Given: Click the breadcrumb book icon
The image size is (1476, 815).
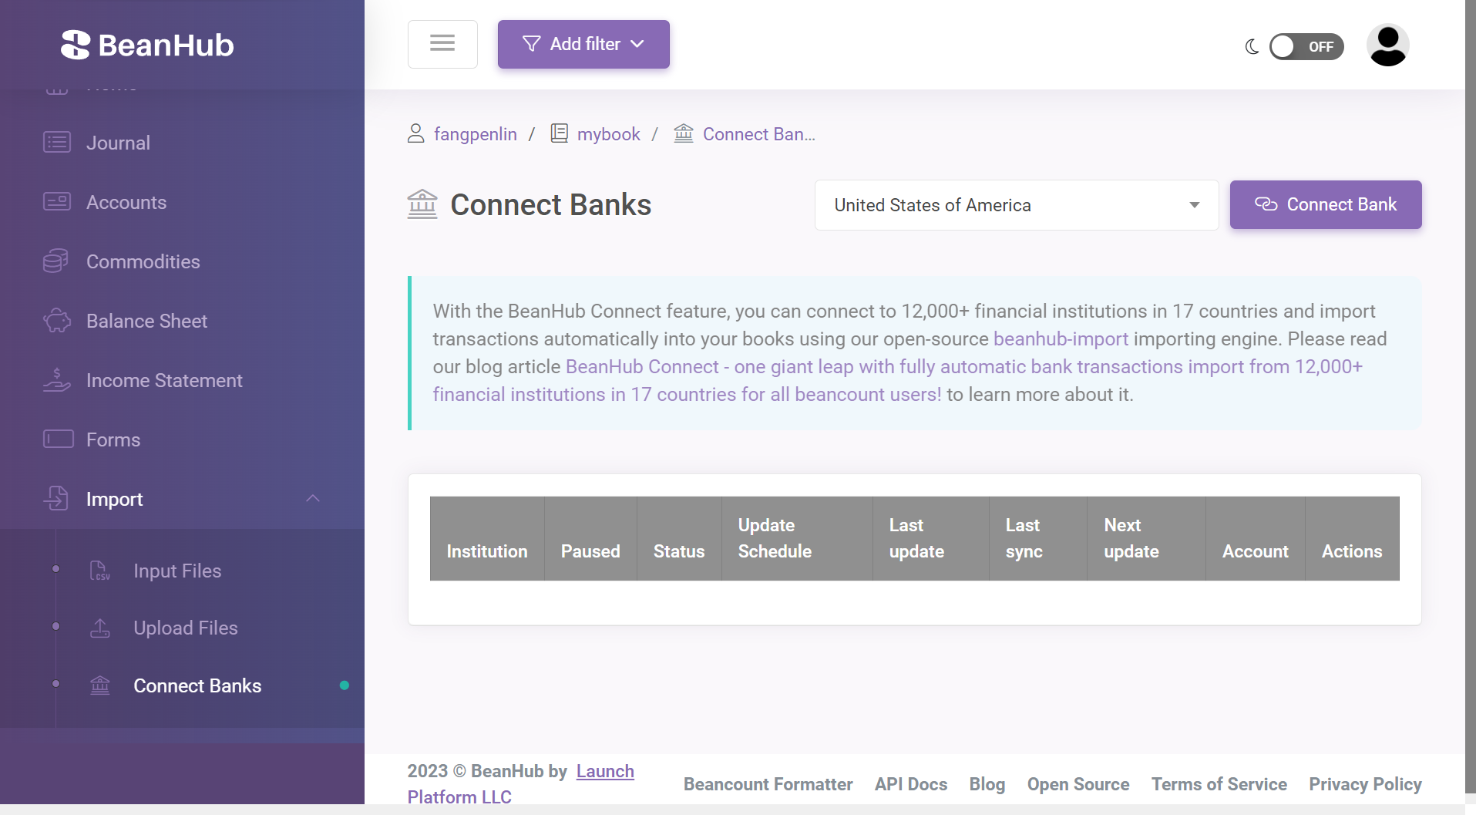Looking at the screenshot, I should point(560,133).
